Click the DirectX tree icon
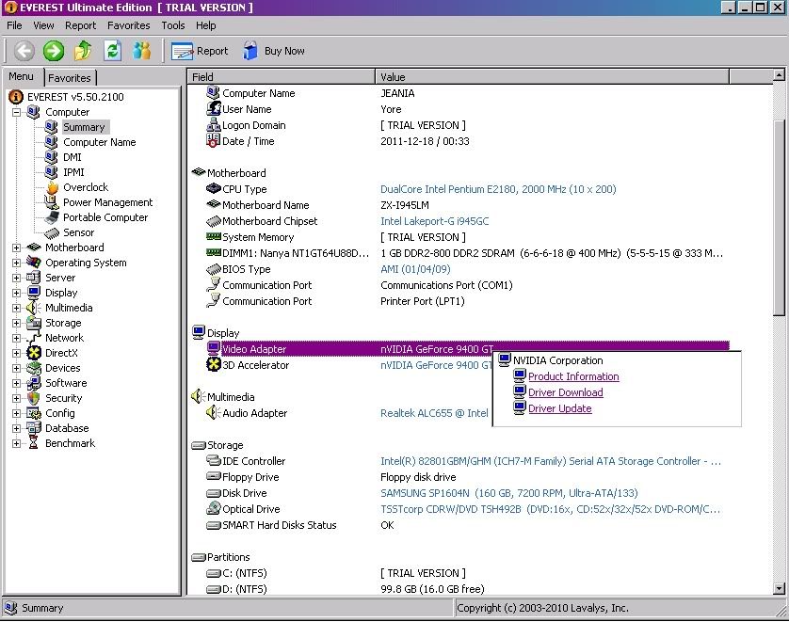The width and height of the screenshot is (789, 622). tap(34, 353)
